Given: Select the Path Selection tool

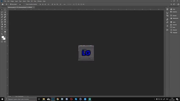Looking at the screenshot, I should [x=5, y=29].
